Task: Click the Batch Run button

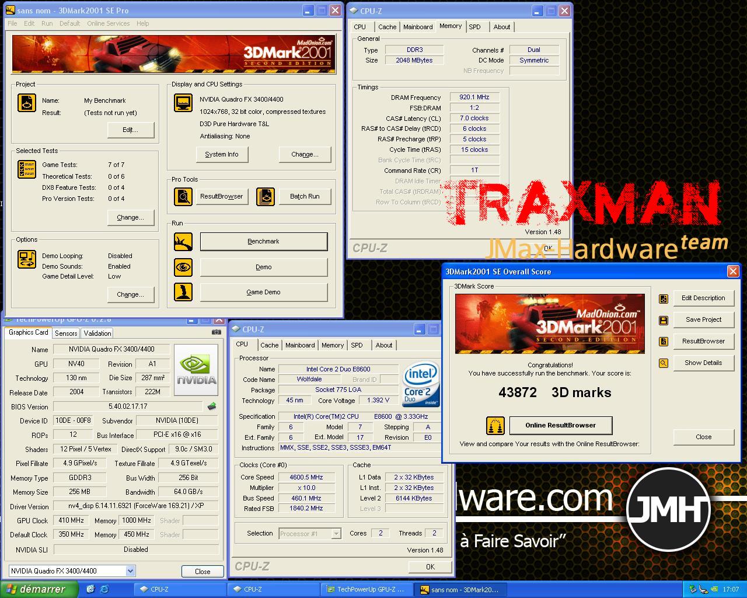Action: 305,196
